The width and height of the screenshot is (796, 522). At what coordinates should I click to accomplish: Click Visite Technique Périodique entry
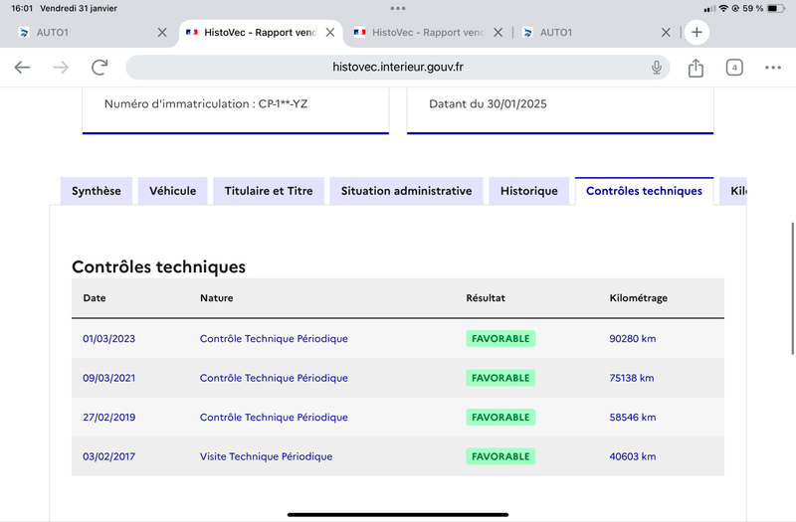266,456
